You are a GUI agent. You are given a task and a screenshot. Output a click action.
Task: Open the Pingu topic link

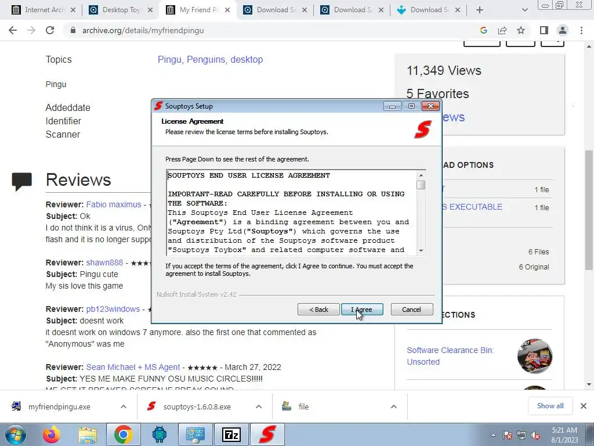coord(169,60)
